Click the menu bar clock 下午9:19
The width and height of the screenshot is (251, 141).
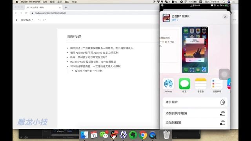[212, 2]
